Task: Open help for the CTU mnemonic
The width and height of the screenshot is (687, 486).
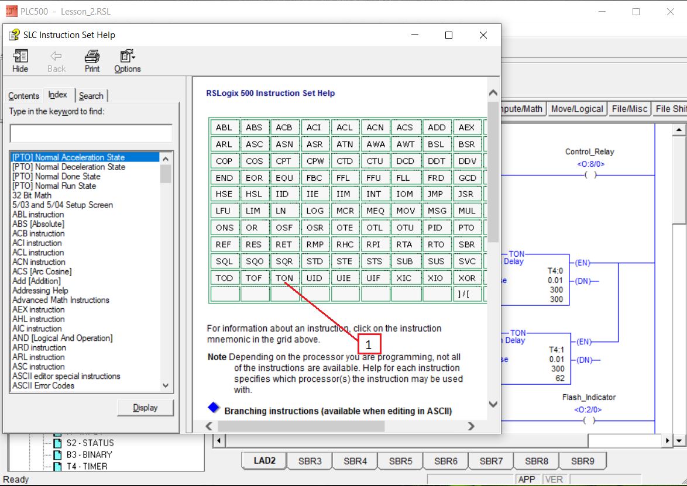Action: (375, 161)
